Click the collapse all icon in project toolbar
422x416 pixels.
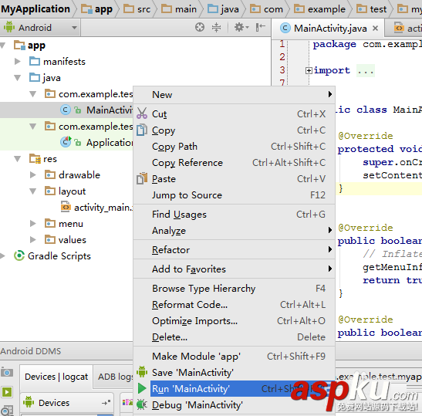[216, 27]
